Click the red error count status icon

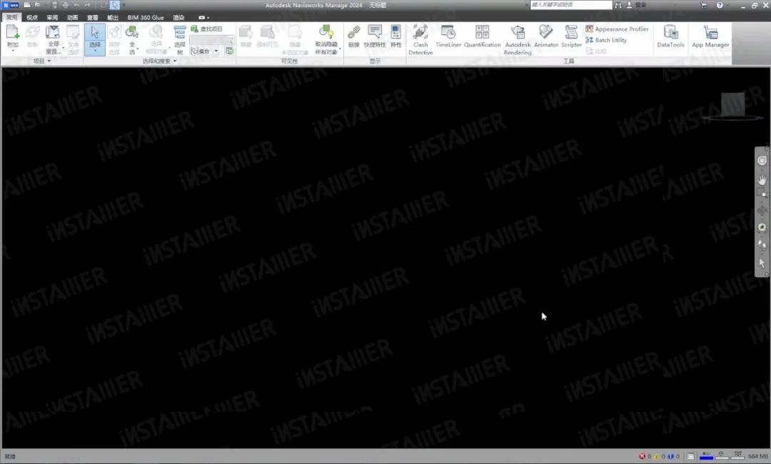642,456
